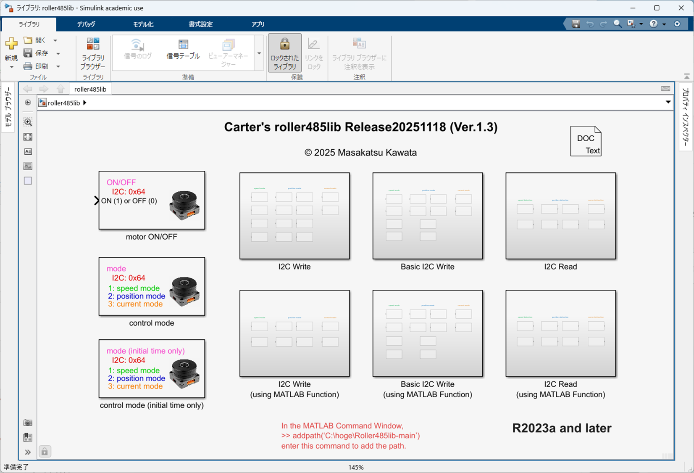694x473 pixels.
Task: Click the redo arrow in quick access bar
Action: 604,24
